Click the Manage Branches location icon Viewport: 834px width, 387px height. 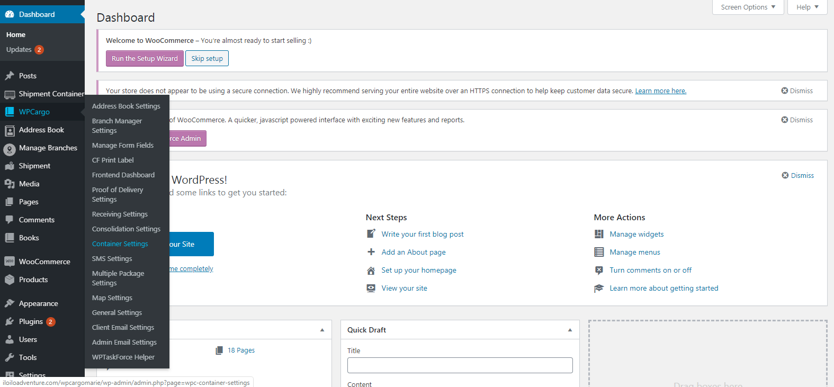click(10, 149)
